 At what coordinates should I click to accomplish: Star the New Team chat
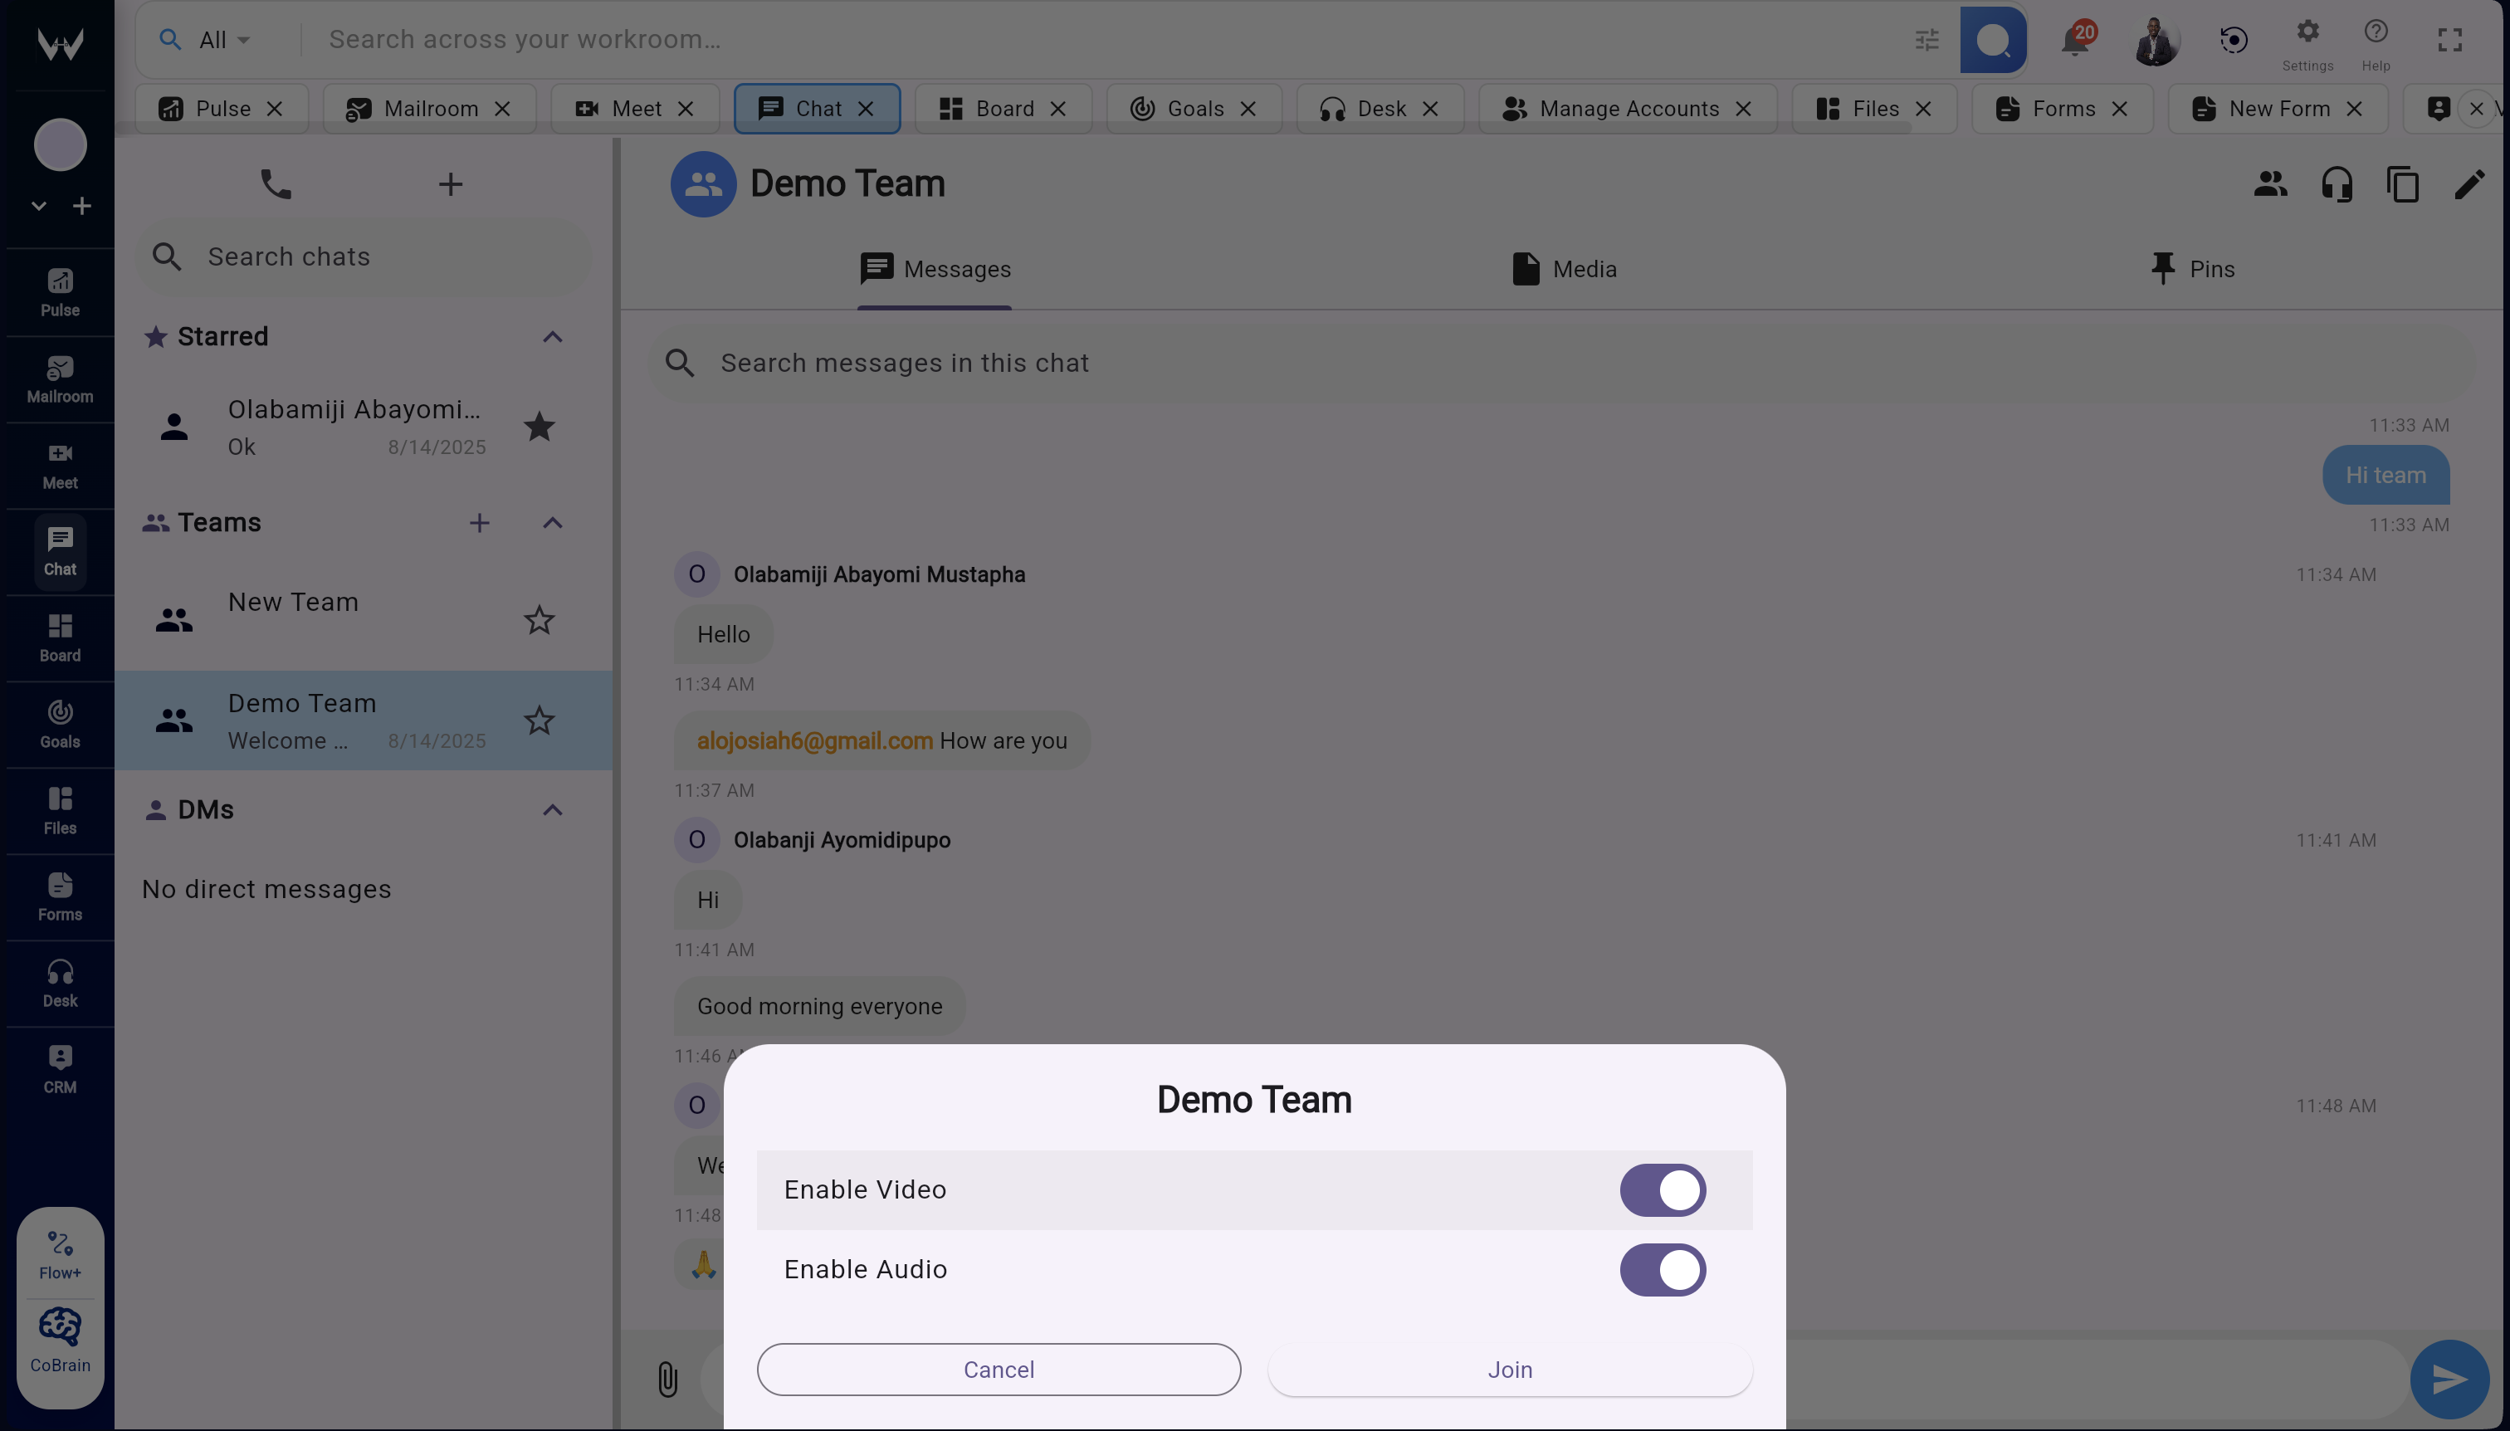pyautogui.click(x=538, y=619)
